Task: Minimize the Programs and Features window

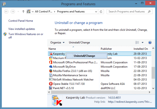Action: (136, 3)
